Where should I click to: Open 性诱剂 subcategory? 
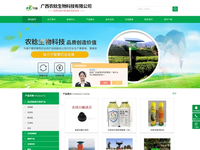click(41, 112)
